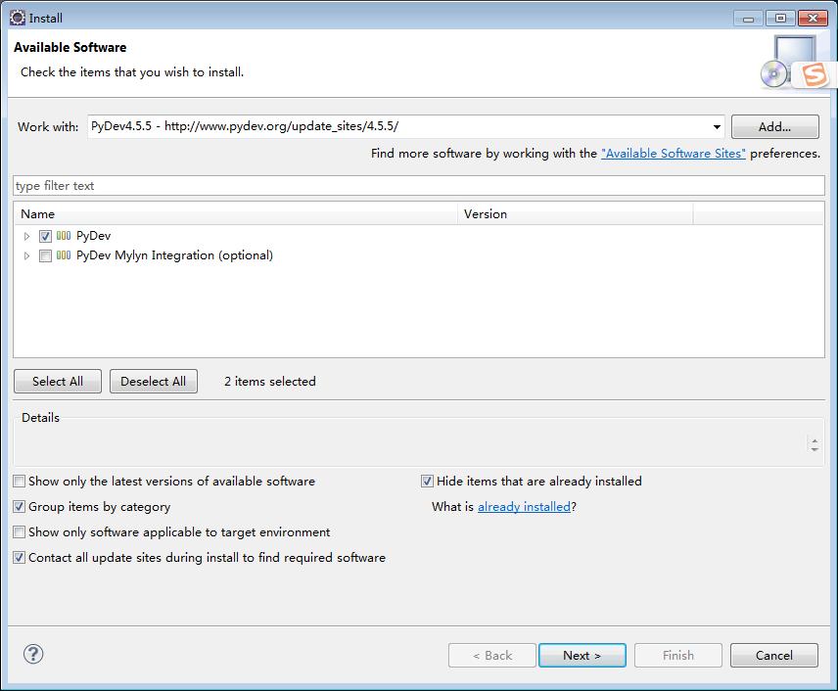Uncheck the PyDev checkbox
This screenshot has width=838, height=691.
click(x=45, y=236)
